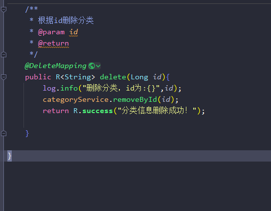
Task: Click the highlighted closing class brace
Action: tap(9, 156)
